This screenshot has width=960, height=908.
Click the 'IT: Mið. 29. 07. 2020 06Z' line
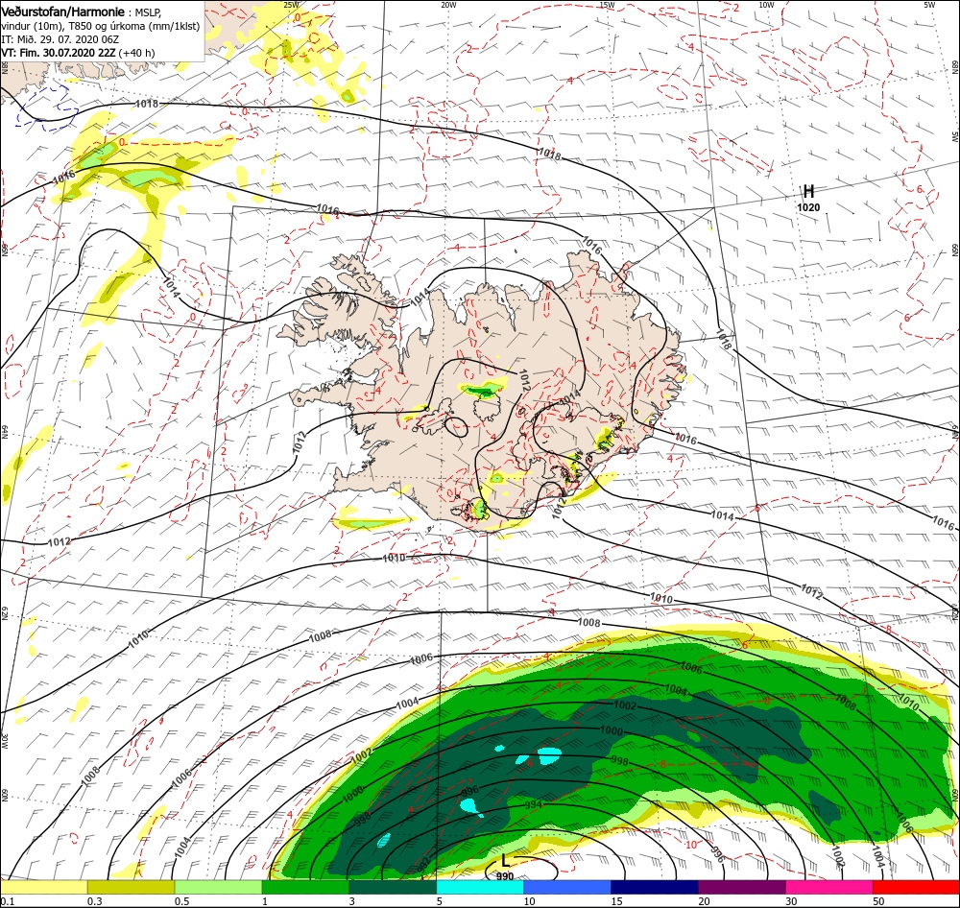[60, 39]
